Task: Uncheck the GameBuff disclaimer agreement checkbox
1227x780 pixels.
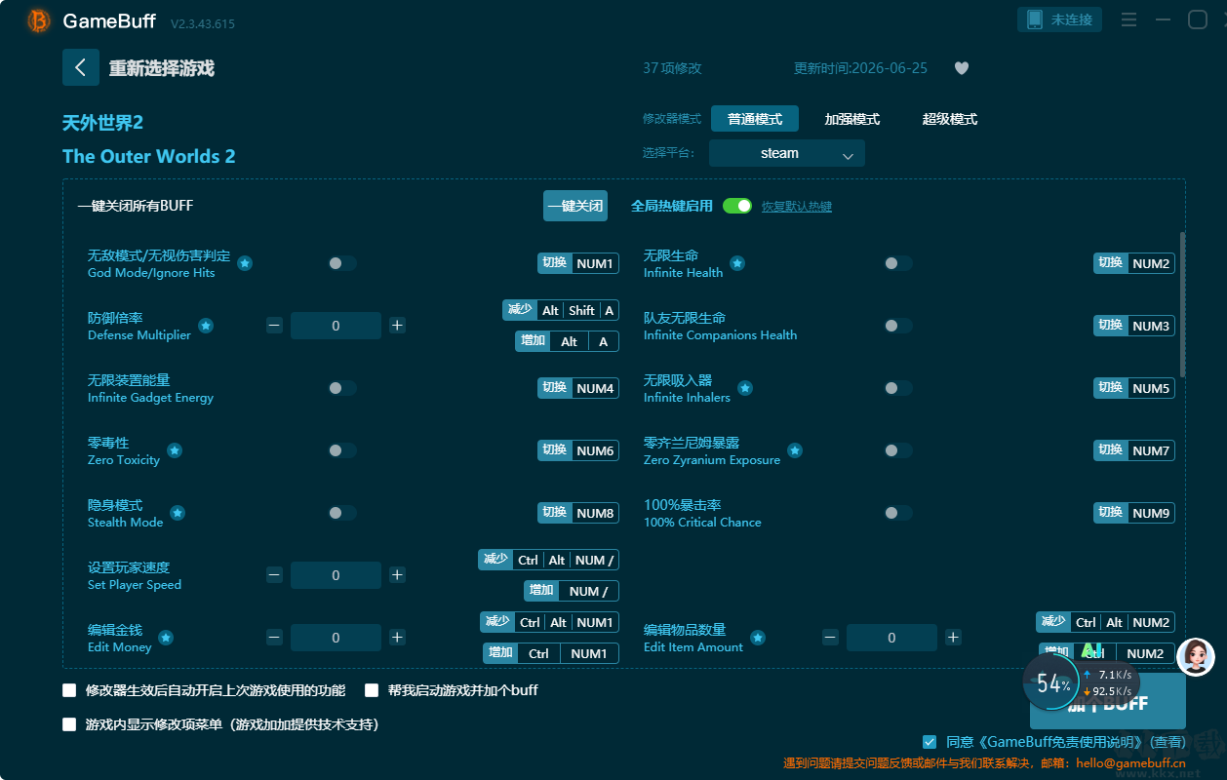Action: point(930,742)
